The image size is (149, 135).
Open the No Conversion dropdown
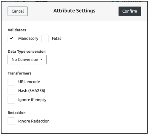click(27, 60)
